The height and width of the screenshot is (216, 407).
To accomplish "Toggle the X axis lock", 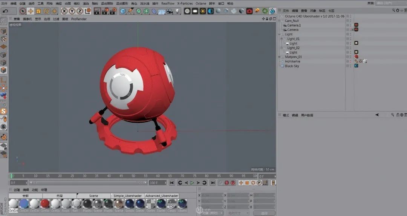I will (64, 11).
